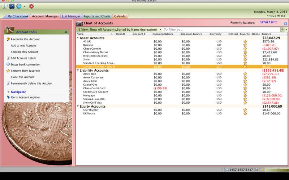Toggle the favorite star for UK House
This screenshot has height=180, width=289.
(245, 113)
